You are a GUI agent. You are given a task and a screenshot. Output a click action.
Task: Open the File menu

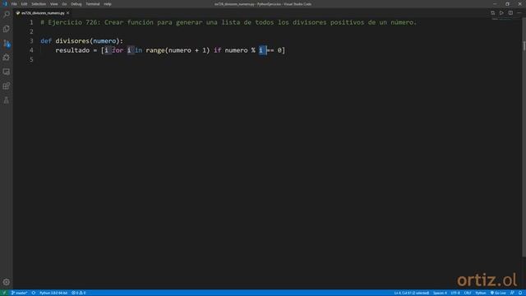point(14,4)
